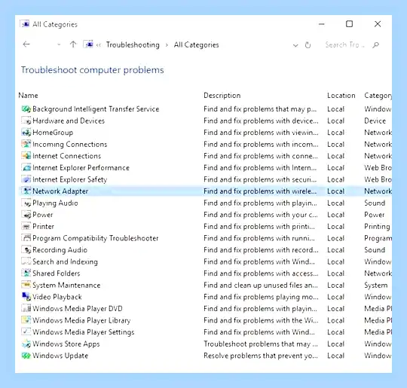This screenshot has height=388, width=407.
Task: Open Playing Audio troubleshooter
Action: click(55, 203)
